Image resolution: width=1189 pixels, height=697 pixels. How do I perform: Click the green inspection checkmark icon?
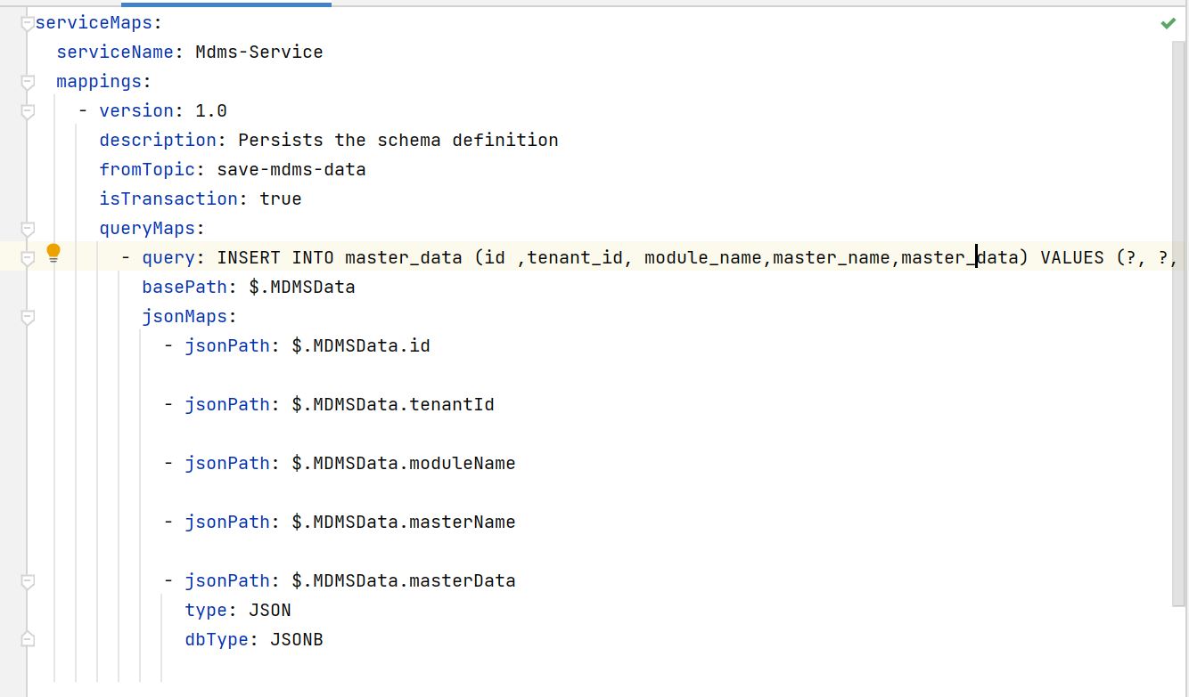click(1168, 23)
